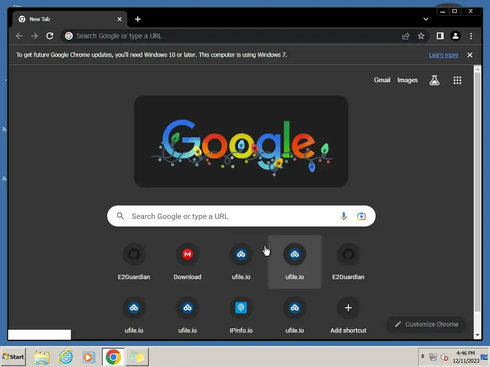
Task: Open the Learn more link
Action: coord(444,55)
